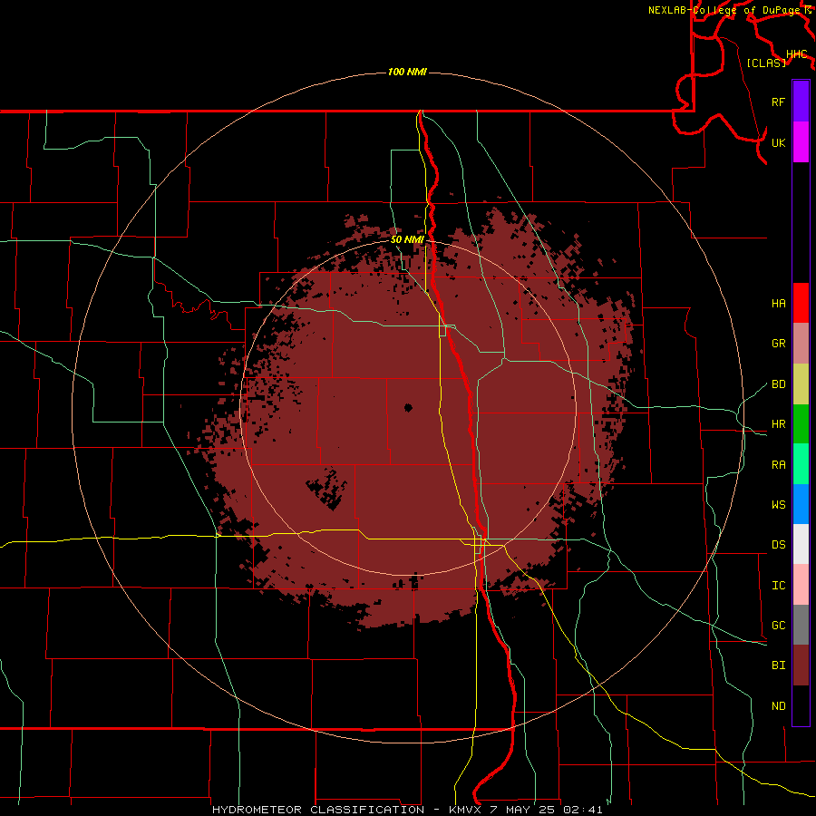
Task: Click the WS blue legend swatch
Action: [x=801, y=504]
